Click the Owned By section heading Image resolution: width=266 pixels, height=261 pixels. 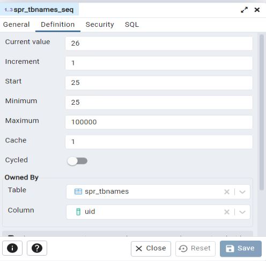(21, 177)
